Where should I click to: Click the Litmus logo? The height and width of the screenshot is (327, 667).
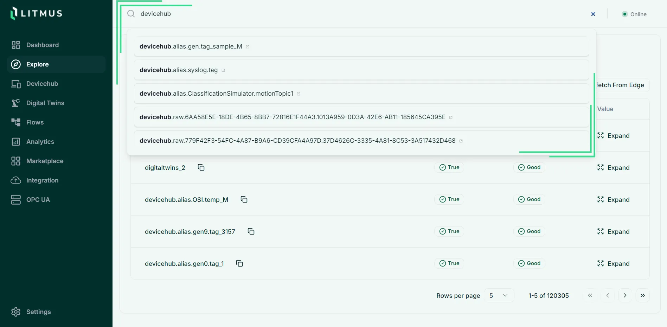(x=36, y=13)
